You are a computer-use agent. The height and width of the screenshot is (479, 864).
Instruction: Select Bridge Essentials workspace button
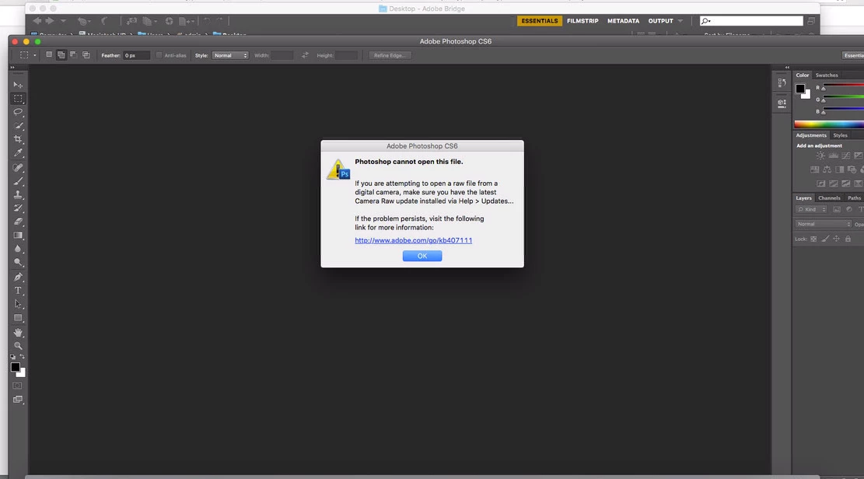[540, 21]
